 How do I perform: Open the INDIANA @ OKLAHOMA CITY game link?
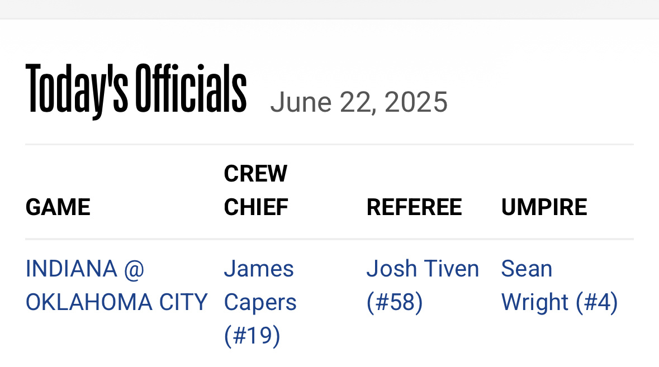pyautogui.click(x=116, y=285)
